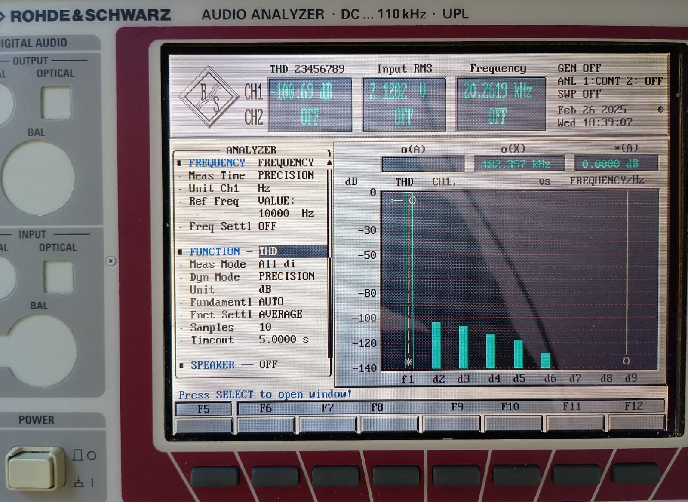
Task: Click the clock reading Wed 18:39:07
Action: coord(595,122)
